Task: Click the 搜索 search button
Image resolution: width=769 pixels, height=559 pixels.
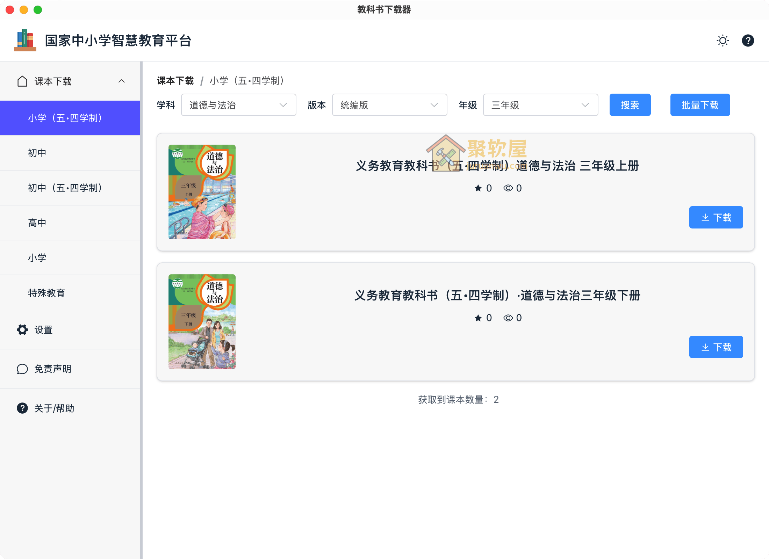Action: [630, 105]
